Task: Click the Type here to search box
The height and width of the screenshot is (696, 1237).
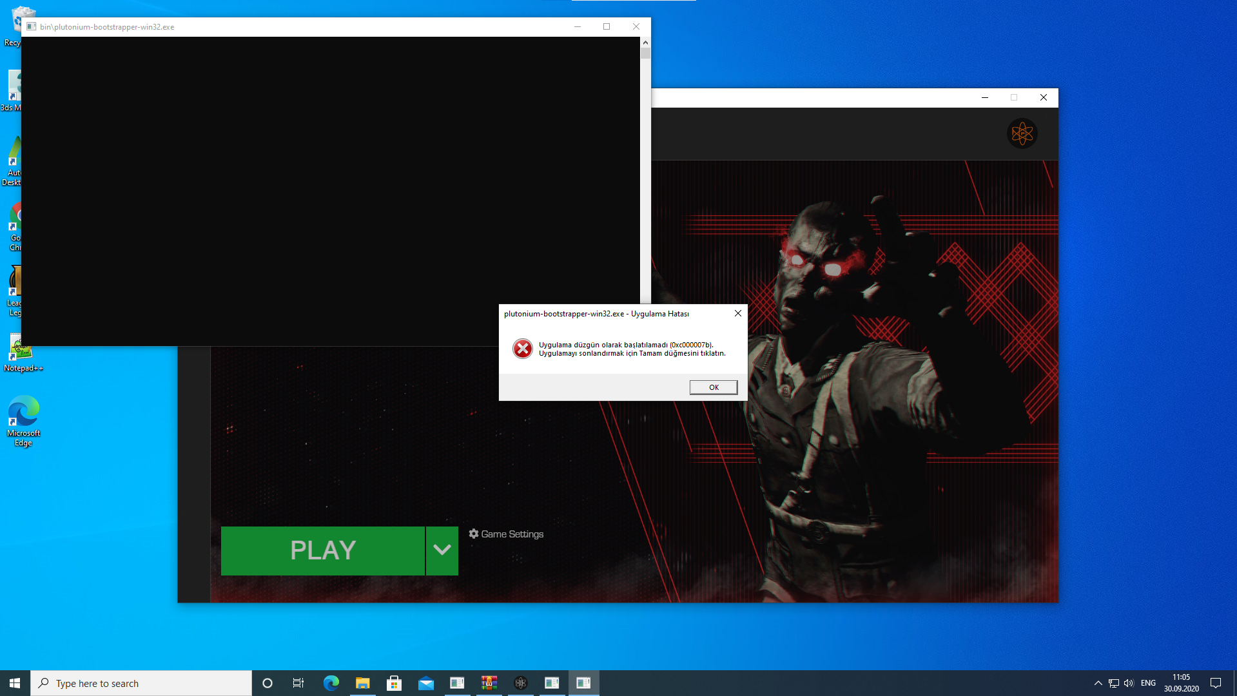Action: tap(141, 683)
